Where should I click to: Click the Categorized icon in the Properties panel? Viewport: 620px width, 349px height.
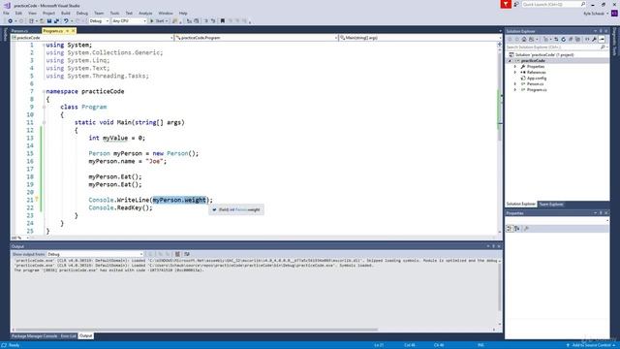(510, 229)
